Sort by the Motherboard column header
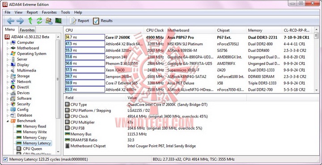 click(x=190, y=30)
